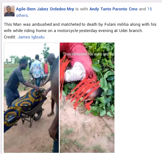Click the 'They removed his' caption overlay
The image size is (162, 154).
point(89,54)
